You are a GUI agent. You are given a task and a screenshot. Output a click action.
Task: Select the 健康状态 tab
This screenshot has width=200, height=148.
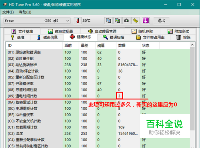point(80,37)
